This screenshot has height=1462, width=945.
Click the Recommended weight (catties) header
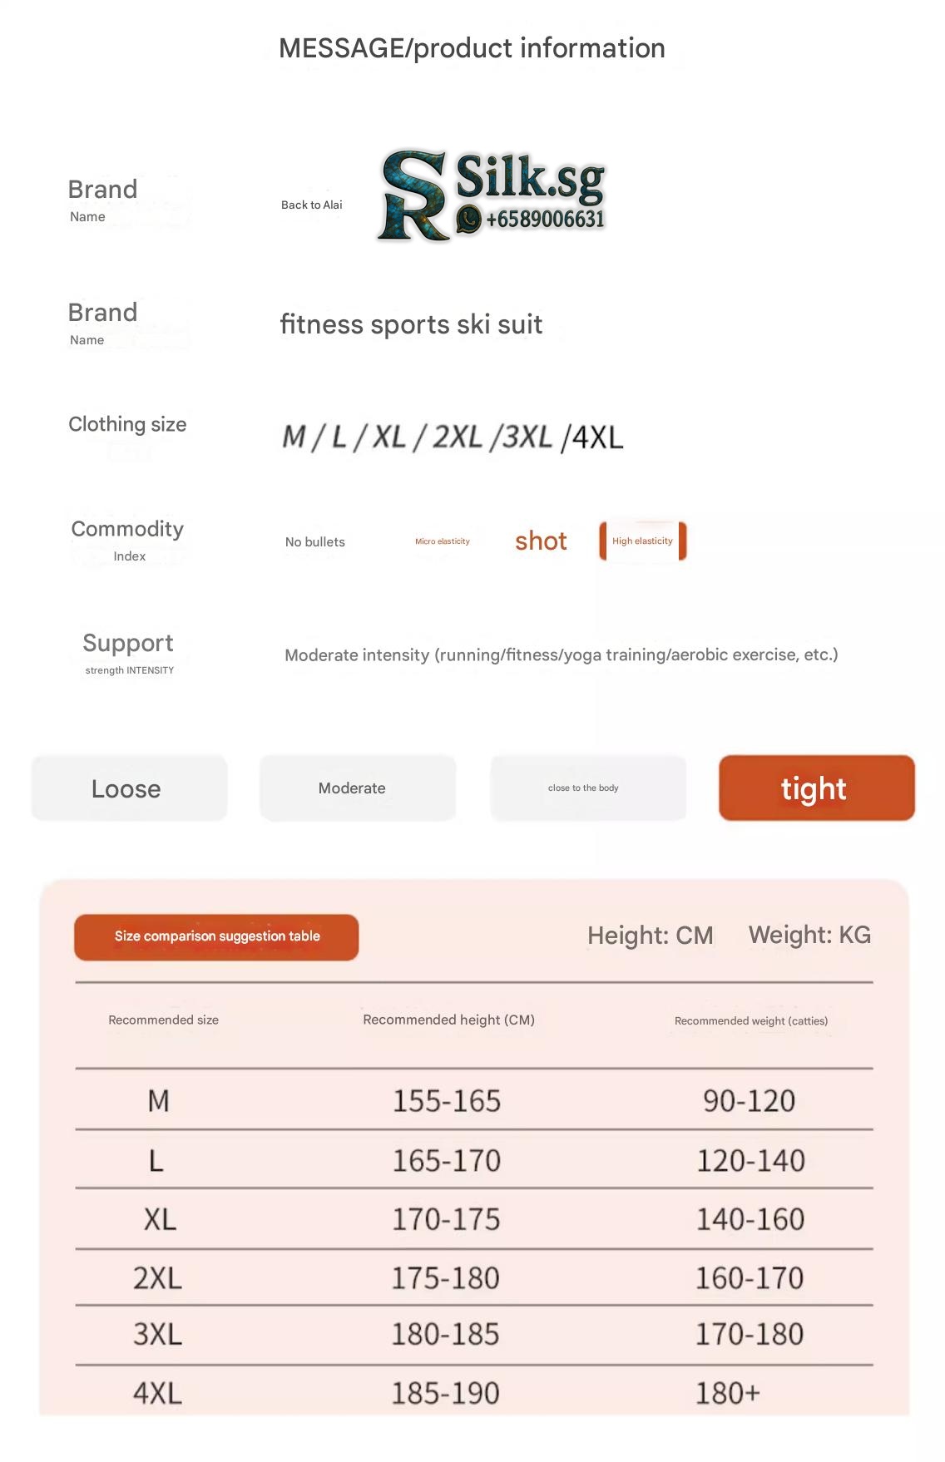pyautogui.click(x=750, y=1021)
